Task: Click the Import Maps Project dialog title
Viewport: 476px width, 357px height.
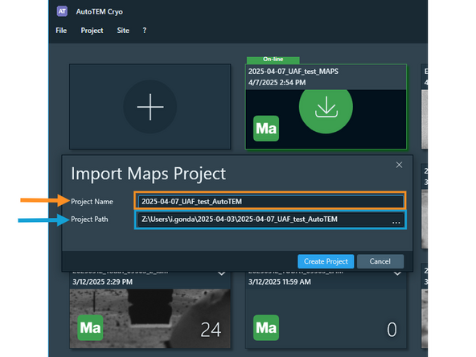Action: click(x=148, y=174)
